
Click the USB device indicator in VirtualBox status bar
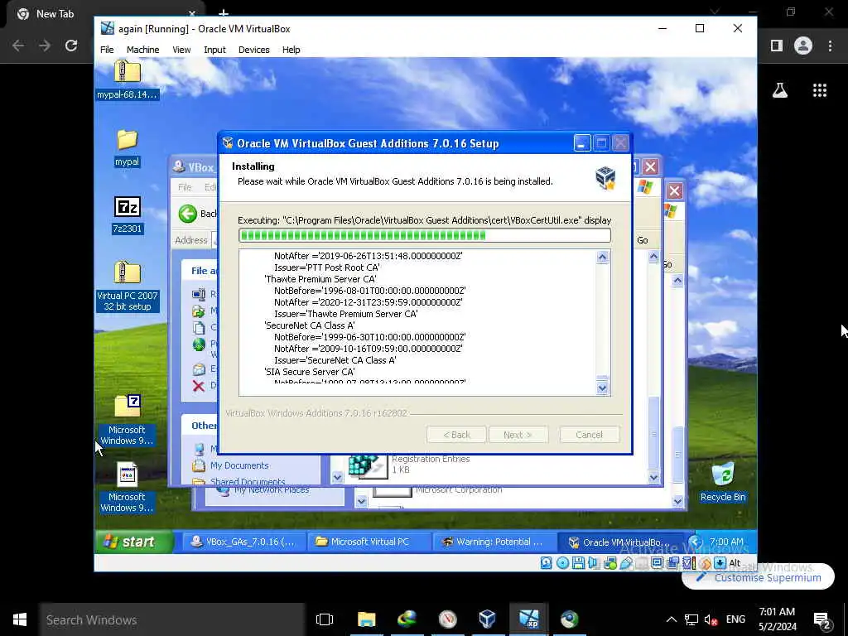[x=626, y=563]
